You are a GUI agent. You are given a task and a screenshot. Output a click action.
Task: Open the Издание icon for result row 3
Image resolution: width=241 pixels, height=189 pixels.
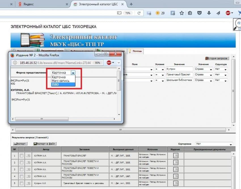tap(176, 169)
